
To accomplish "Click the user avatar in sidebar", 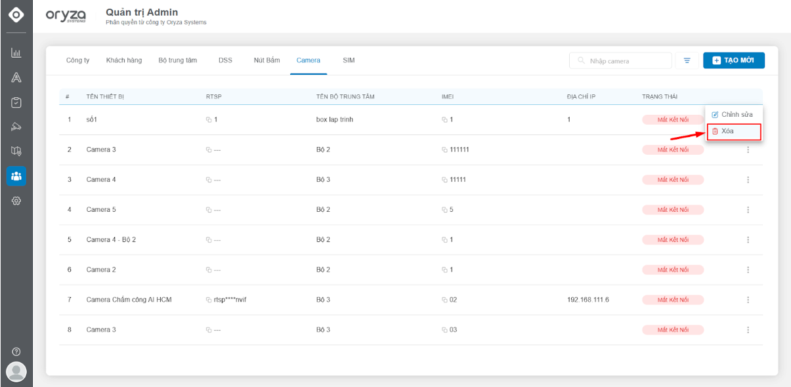I will coord(16,372).
